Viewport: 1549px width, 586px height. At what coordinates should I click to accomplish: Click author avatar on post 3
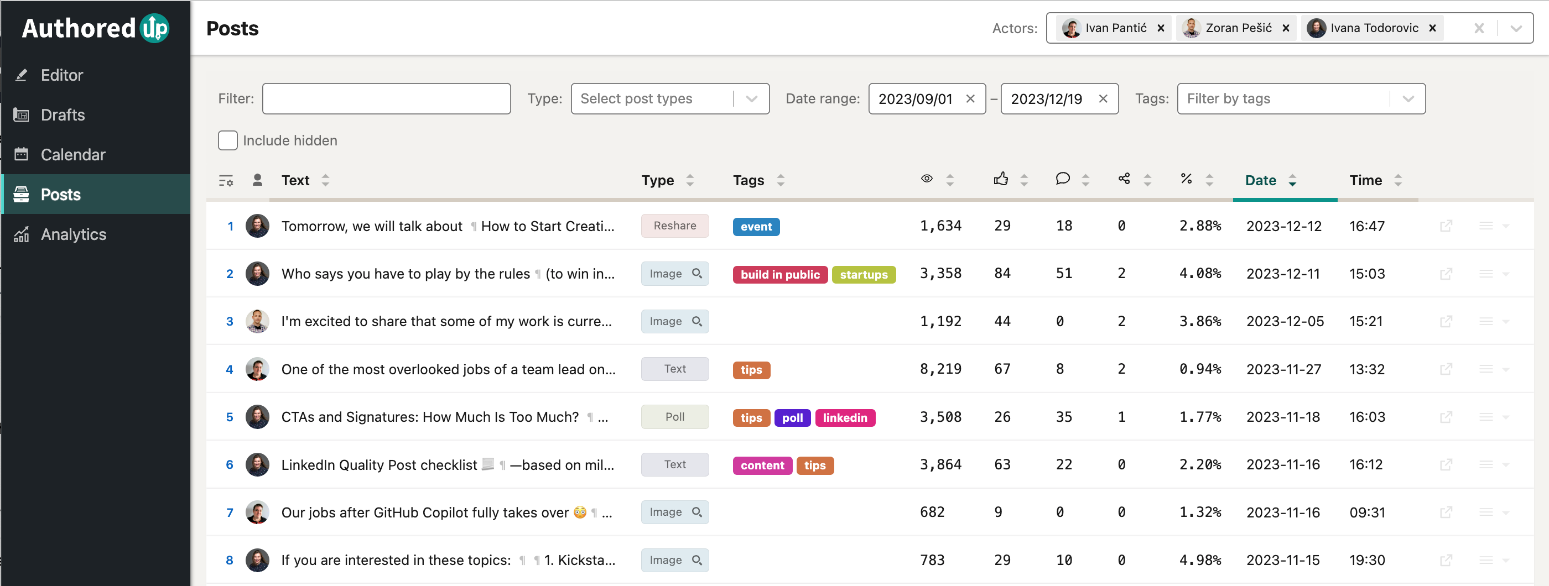(x=257, y=322)
